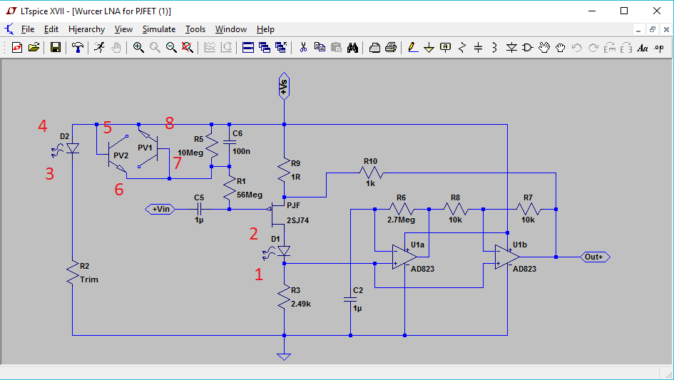
Task: Click the Paste clipboard icon
Action: [336, 47]
